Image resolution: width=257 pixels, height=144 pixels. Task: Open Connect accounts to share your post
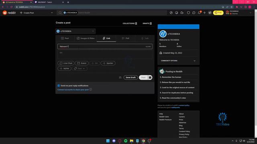coord(73,90)
